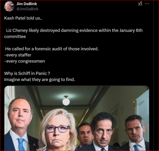
Task: Click the 'Kash Patel told us..' text line
Action: 23,18
